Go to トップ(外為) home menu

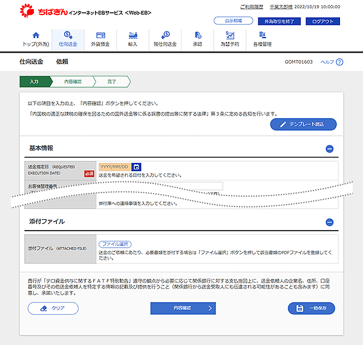[x=36, y=39]
